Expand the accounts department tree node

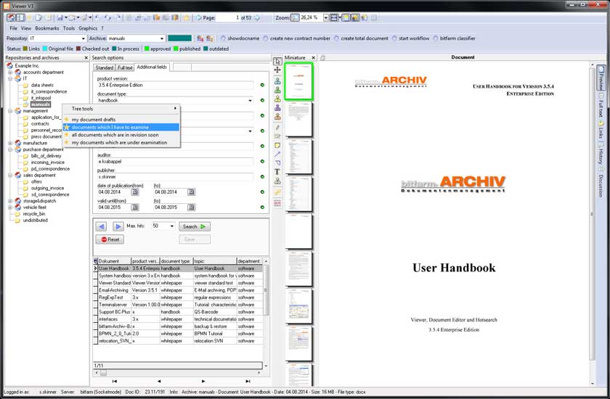tap(10, 73)
